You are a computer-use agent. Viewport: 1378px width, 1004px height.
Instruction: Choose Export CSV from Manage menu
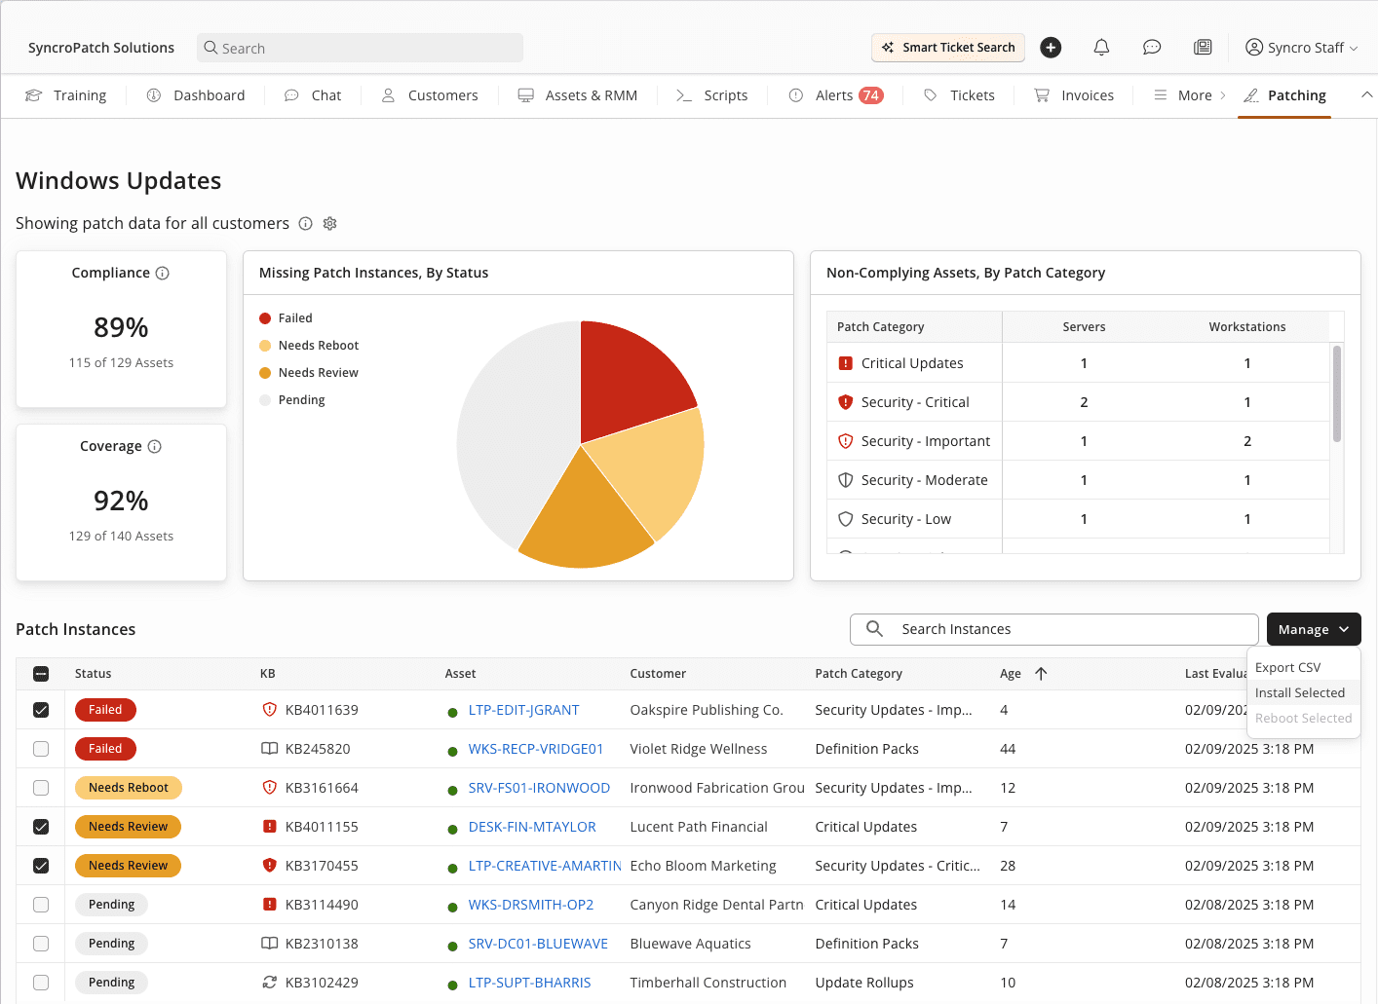point(1288,667)
